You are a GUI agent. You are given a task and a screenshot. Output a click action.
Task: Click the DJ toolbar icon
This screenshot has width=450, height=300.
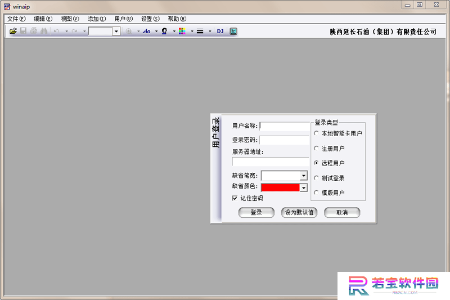point(220,31)
